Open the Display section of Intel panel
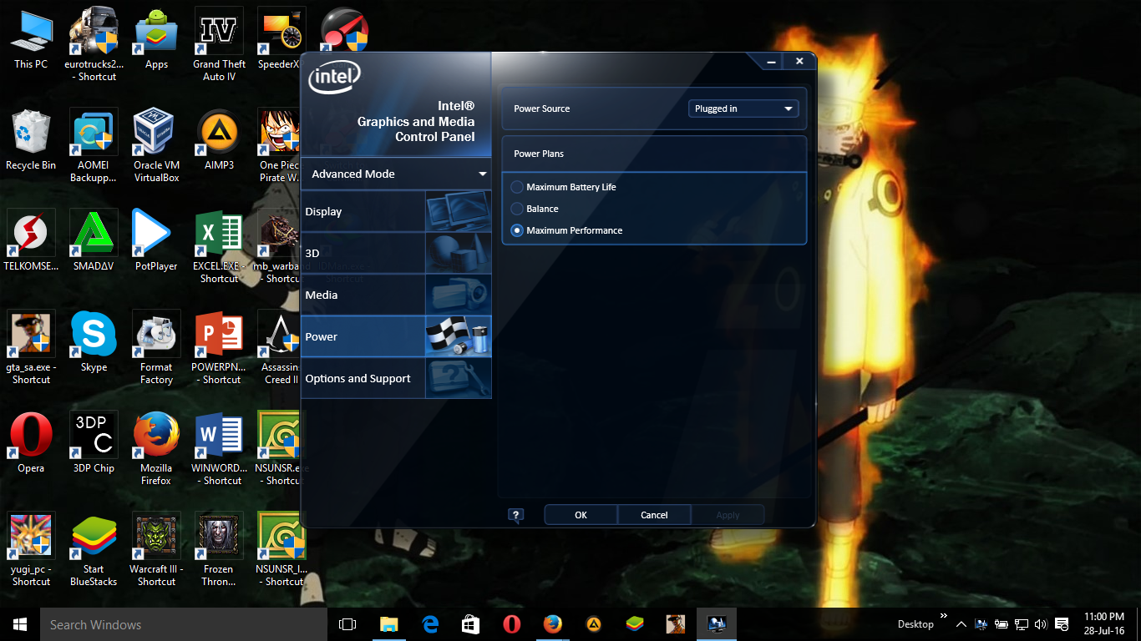The image size is (1141, 641). [x=396, y=211]
